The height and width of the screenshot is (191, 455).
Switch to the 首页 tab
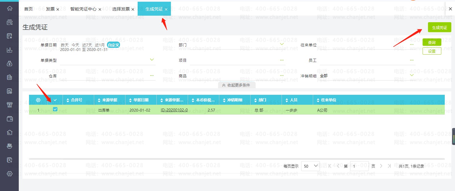(x=28, y=9)
